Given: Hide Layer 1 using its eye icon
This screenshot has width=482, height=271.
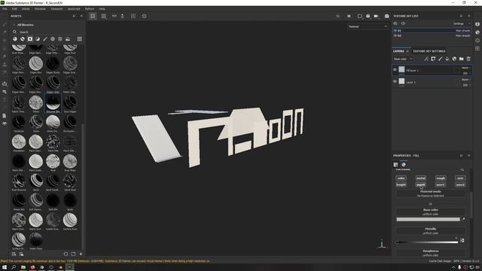Looking at the screenshot, I should click(395, 81).
